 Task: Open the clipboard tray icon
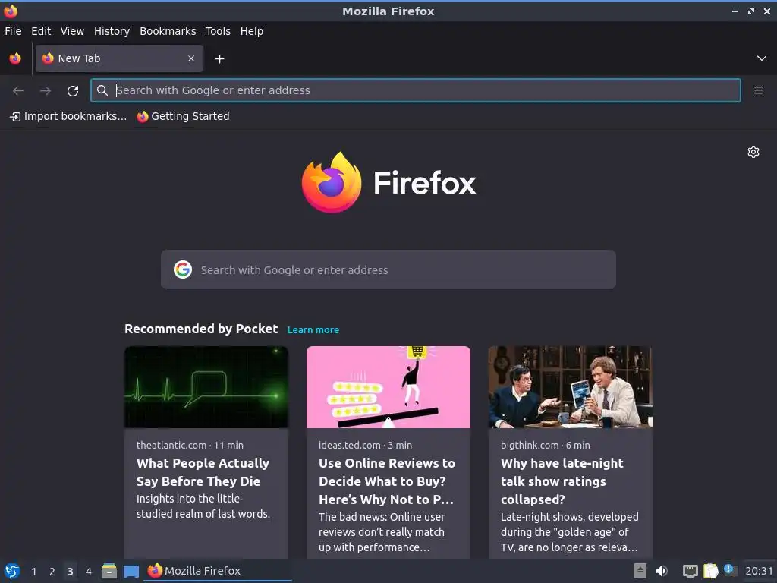710,571
